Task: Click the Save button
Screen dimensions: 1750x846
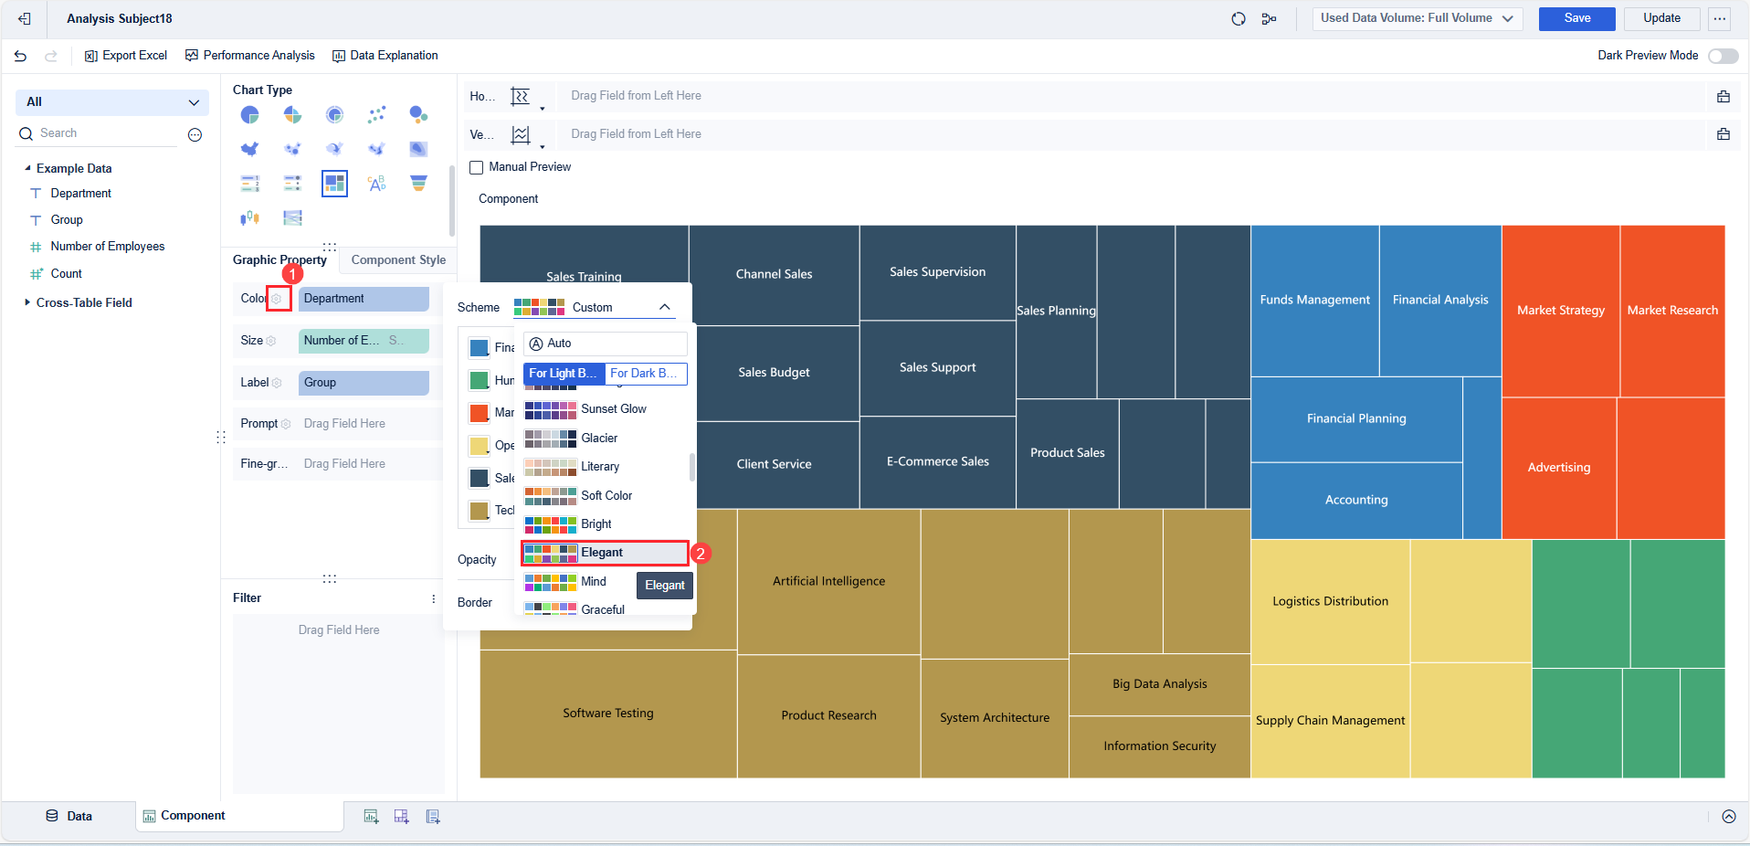Action: click(1577, 18)
